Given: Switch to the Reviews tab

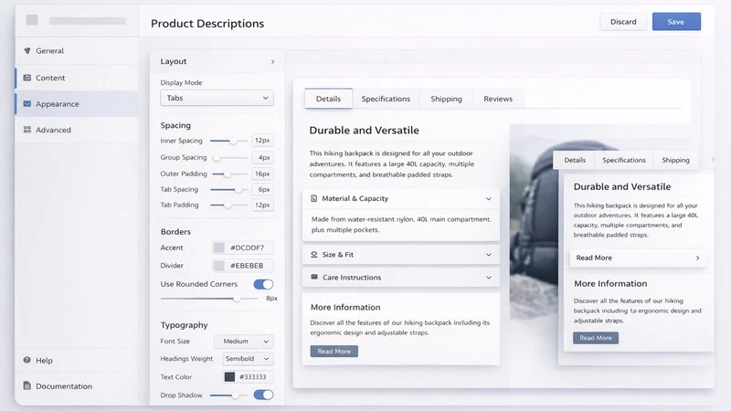Looking at the screenshot, I should (498, 99).
